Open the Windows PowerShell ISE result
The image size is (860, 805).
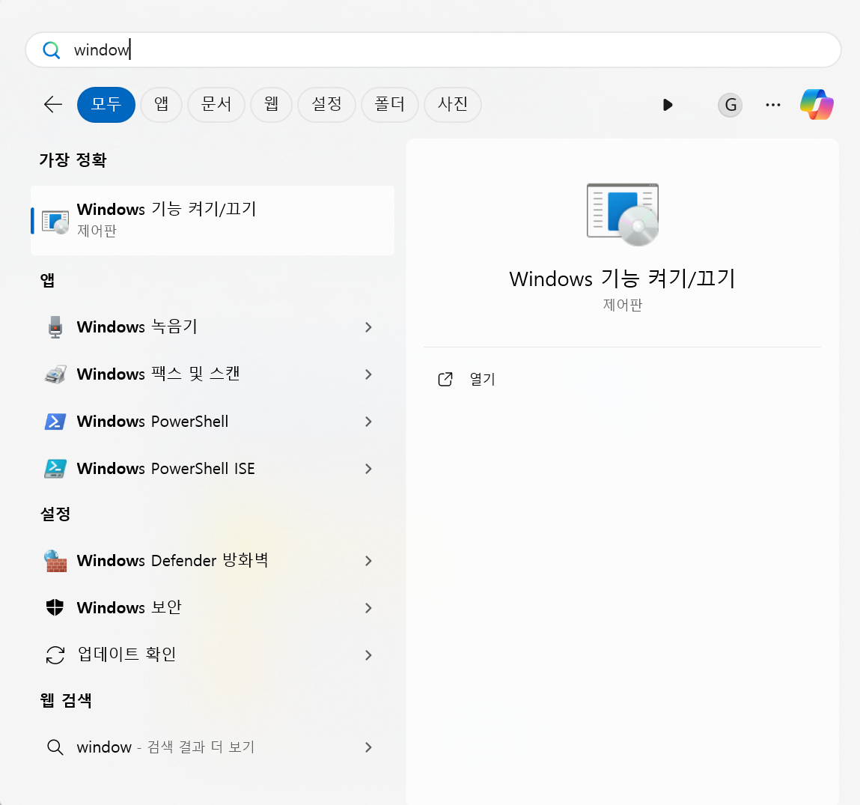coord(213,469)
